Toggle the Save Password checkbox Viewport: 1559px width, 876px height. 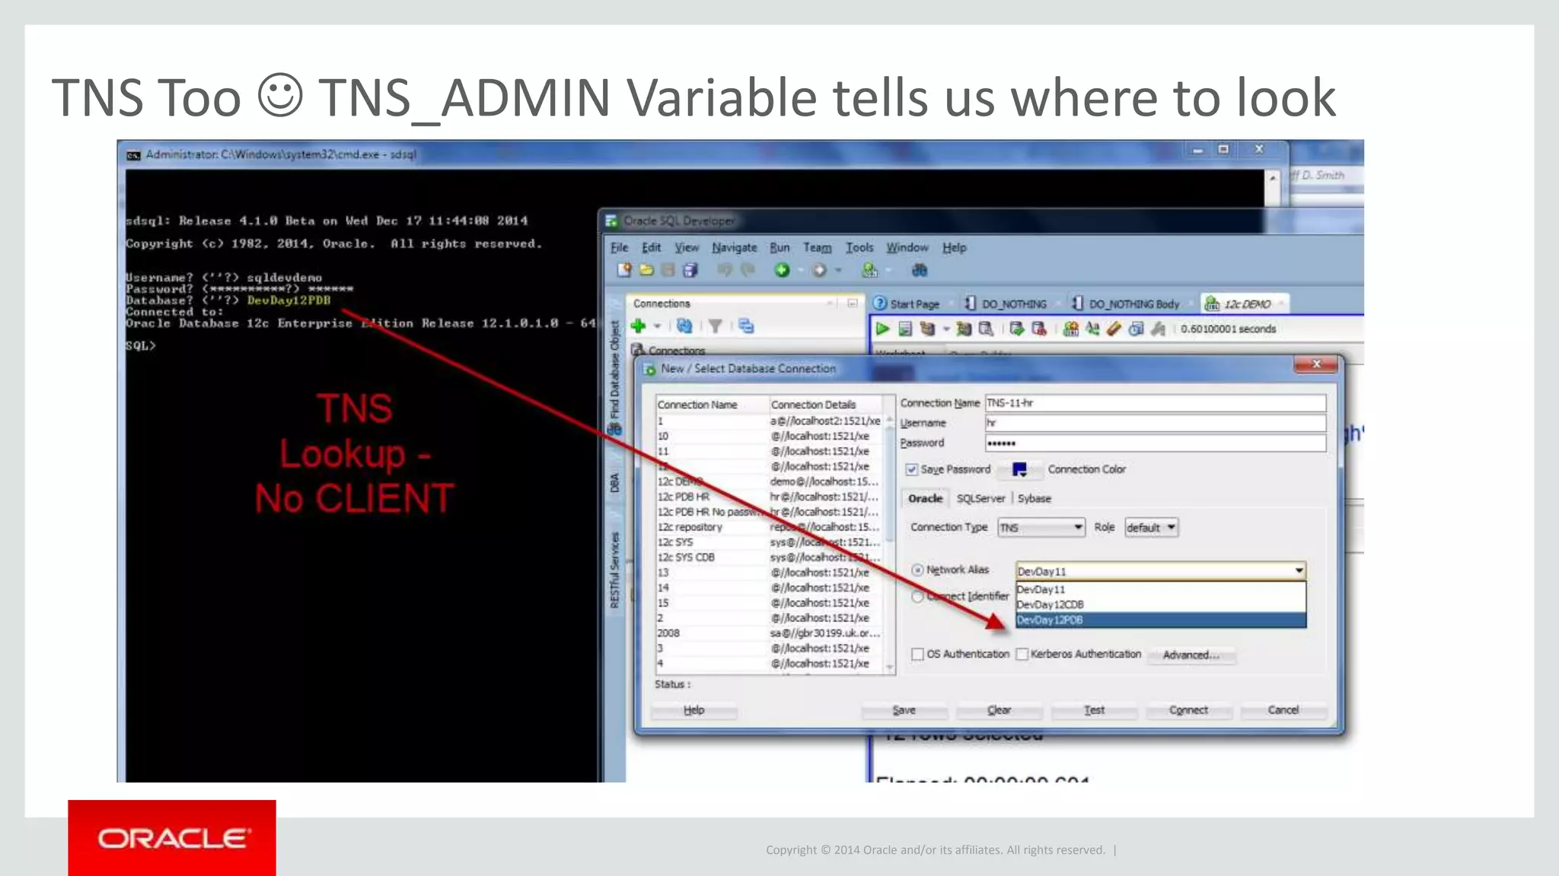pyautogui.click(x=912, y=469)
